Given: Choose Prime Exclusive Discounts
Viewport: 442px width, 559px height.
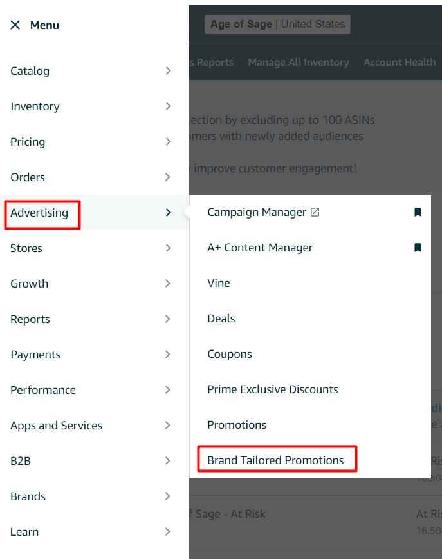Looking at the screenshot, I should 272,389.
